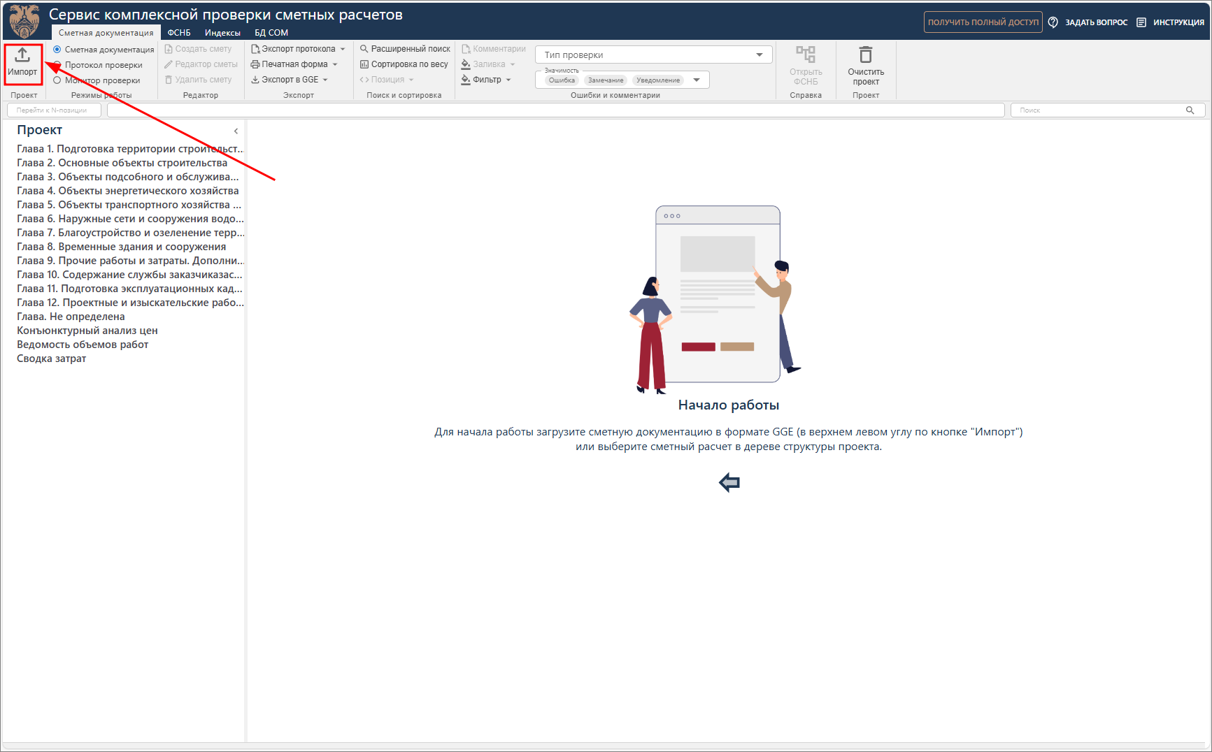Open Расширенный поиск magnifier tool

(364, 49)
